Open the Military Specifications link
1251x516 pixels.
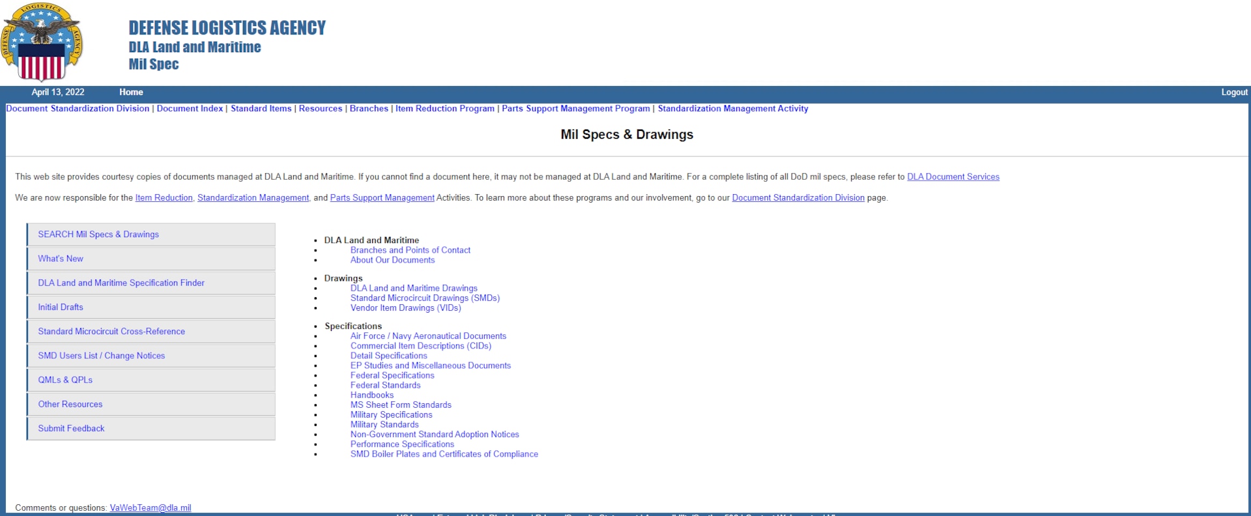click(x=392, y=415)
